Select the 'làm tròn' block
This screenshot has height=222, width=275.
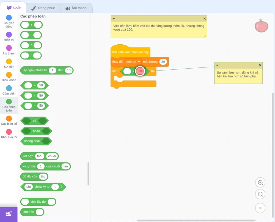tap(32, 212)
